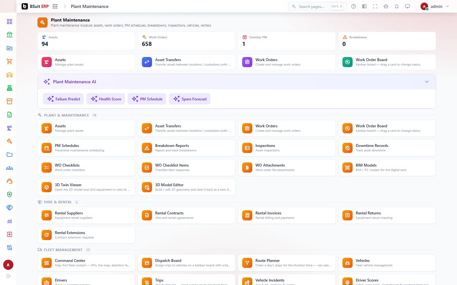The width and height of the screenshot is (457, 285).
Task: Select the wrench maintenance icon in the sidebar
Action: point(10,141)
